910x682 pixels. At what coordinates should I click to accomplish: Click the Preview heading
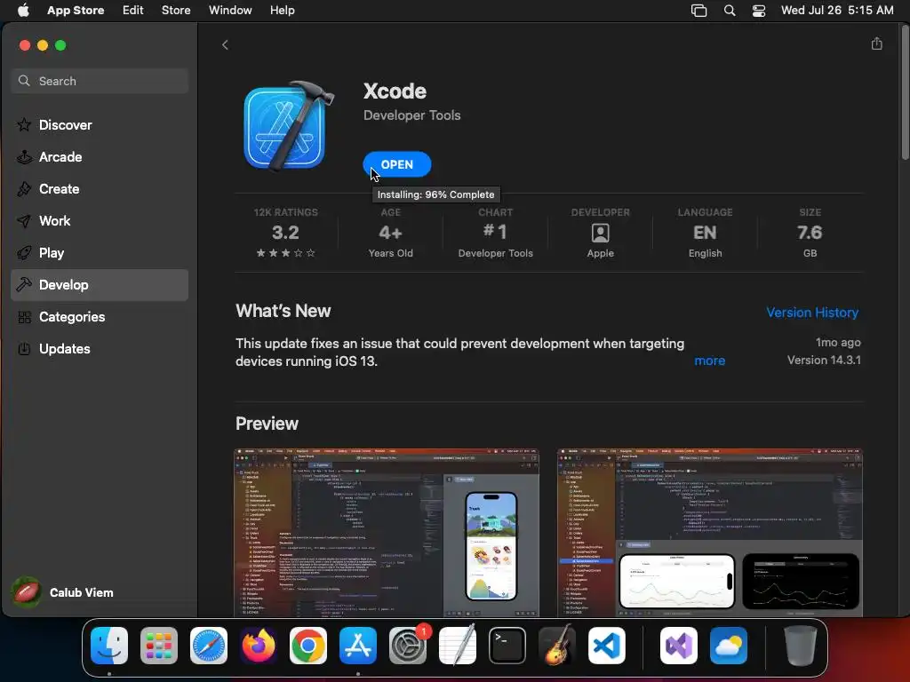coord(267,424)
